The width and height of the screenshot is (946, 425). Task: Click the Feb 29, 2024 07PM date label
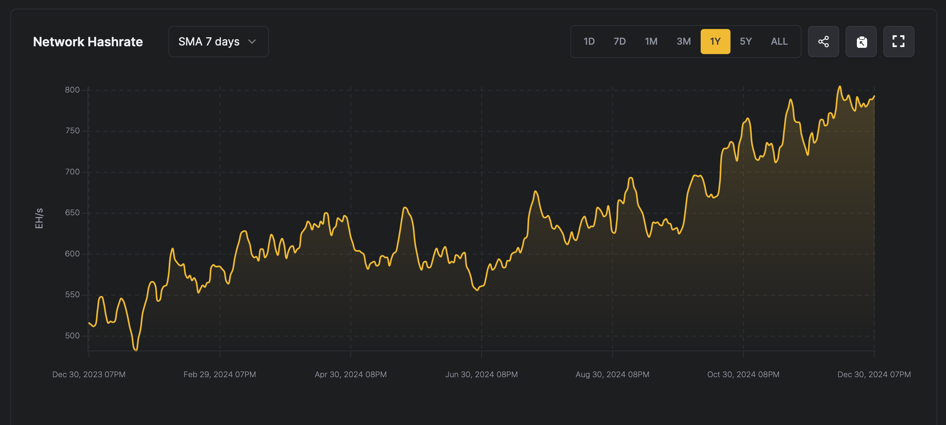pos(219,374)
